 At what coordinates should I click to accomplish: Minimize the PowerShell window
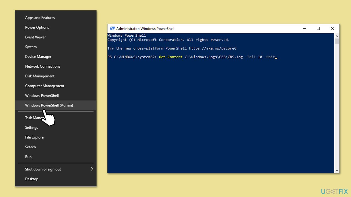pos(304,28)
